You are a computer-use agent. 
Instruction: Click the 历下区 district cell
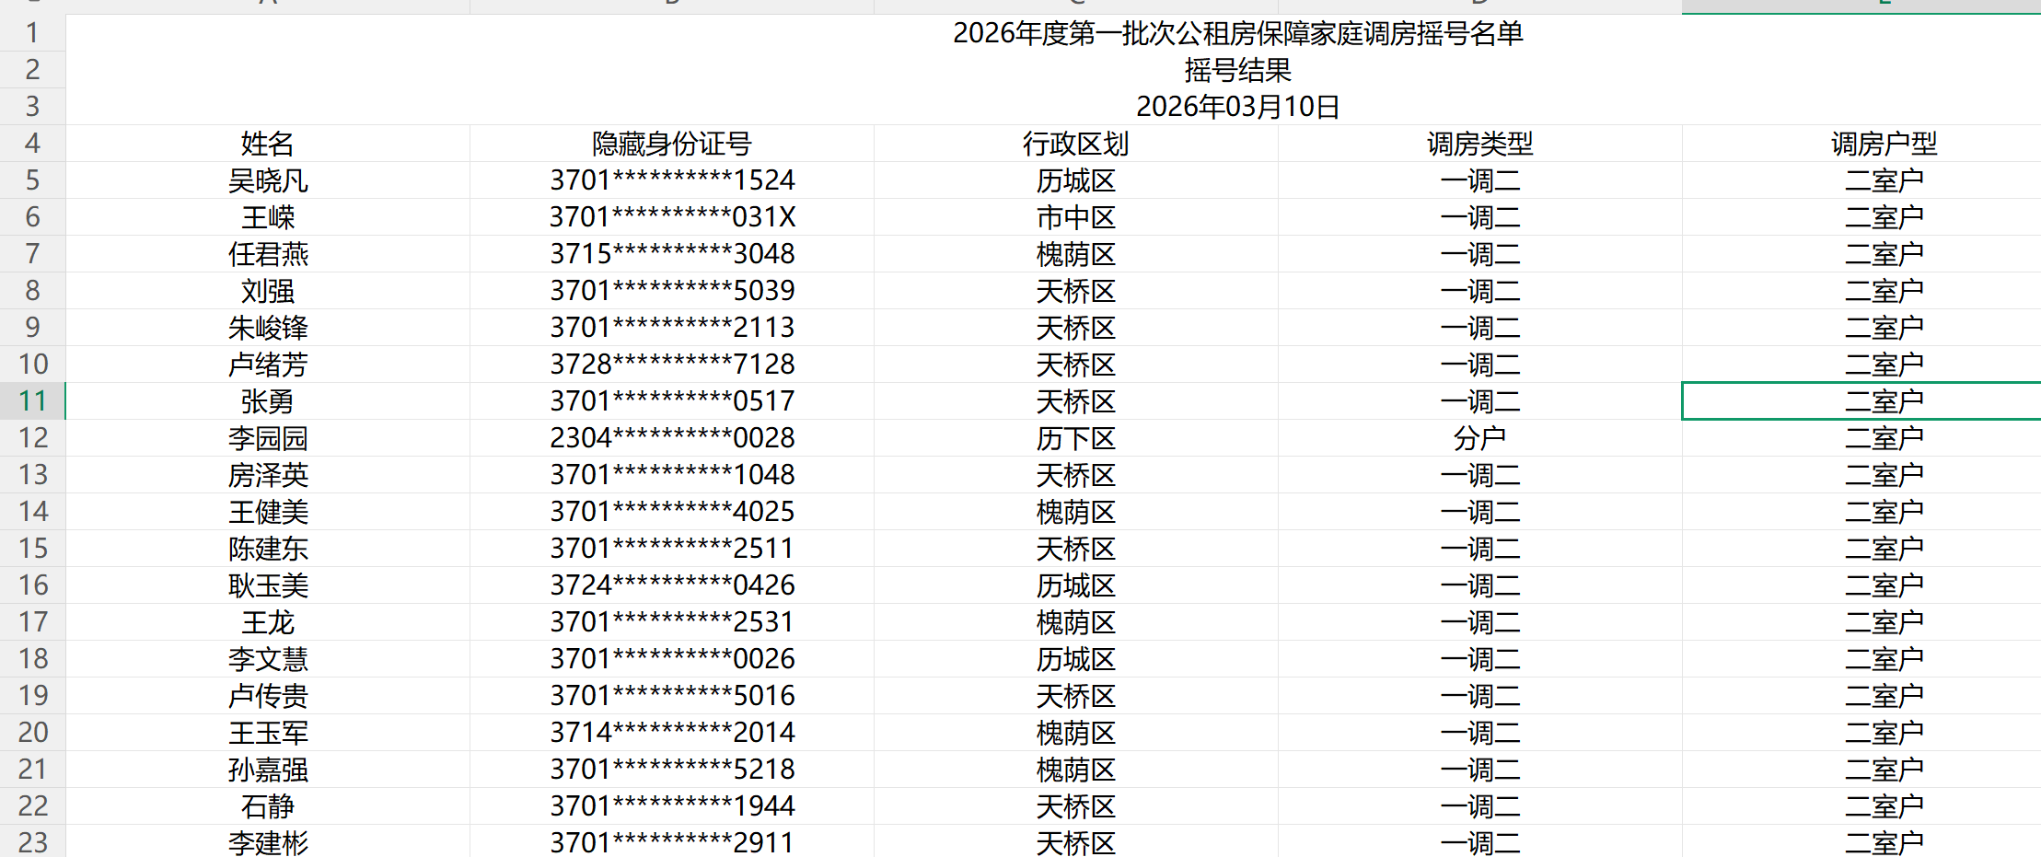[x=1075, y=438]
